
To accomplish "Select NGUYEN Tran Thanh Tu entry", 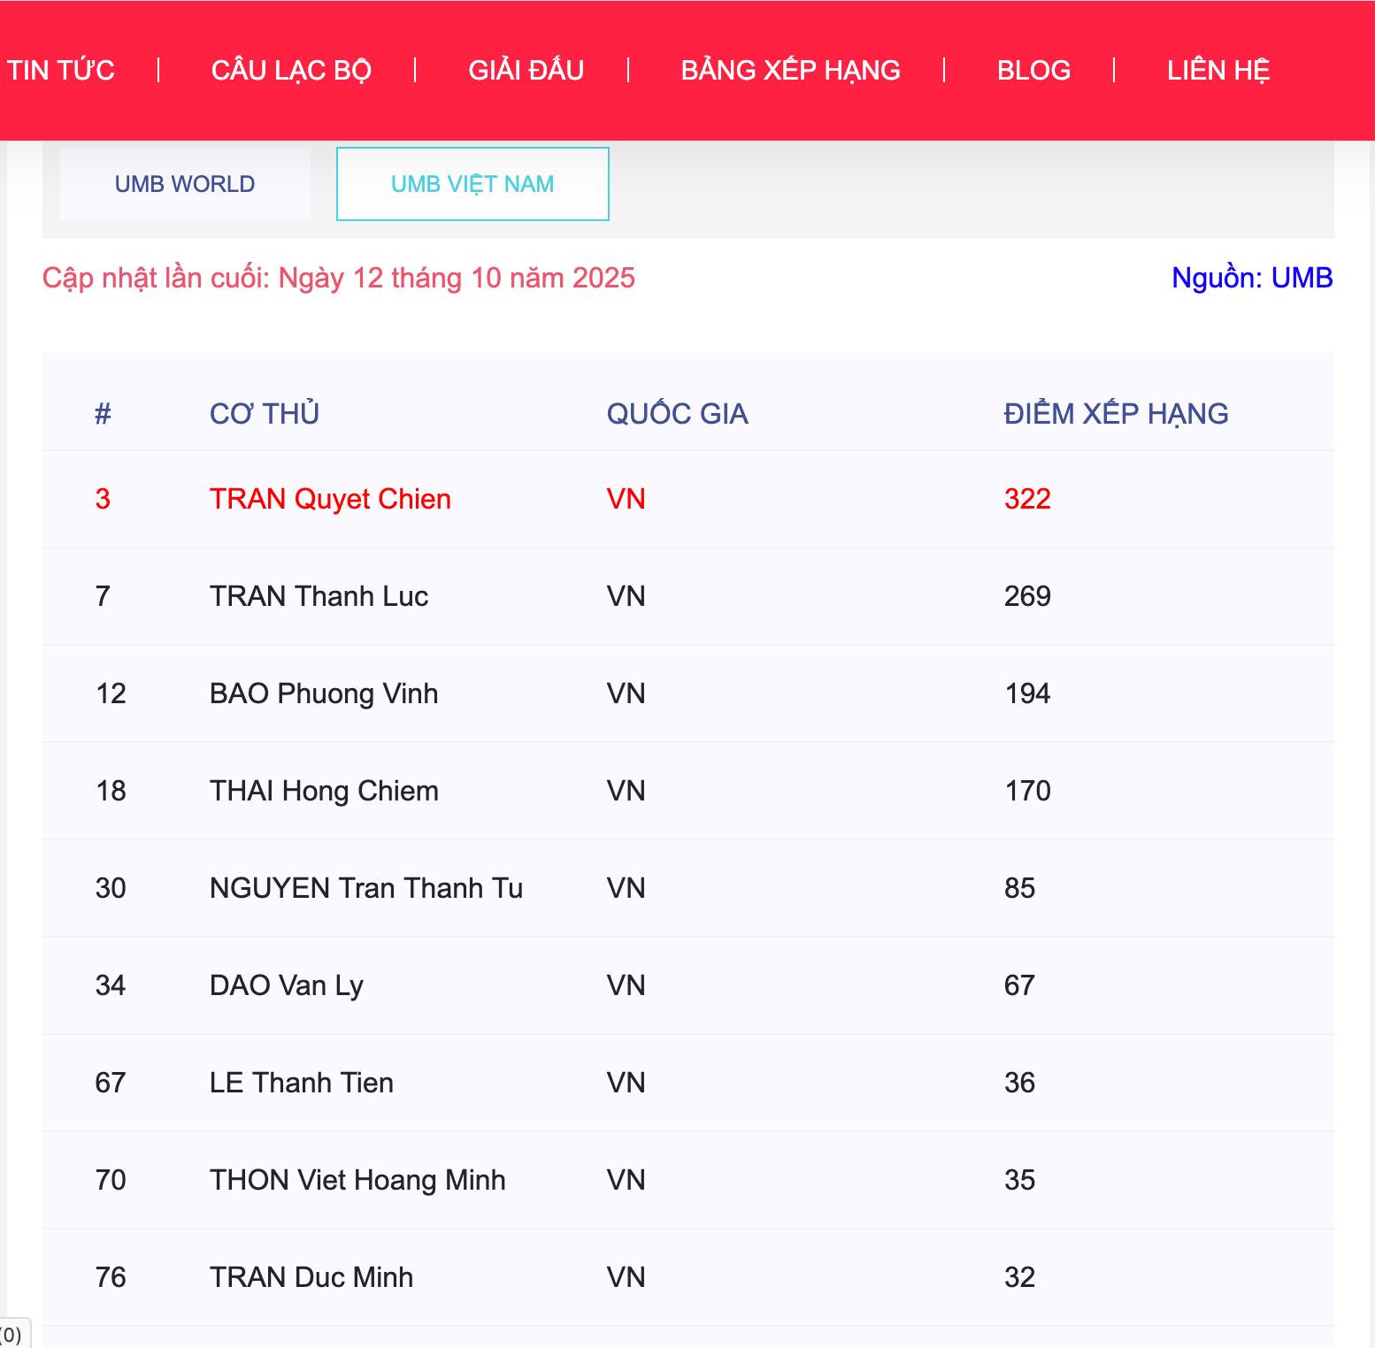I will click(x=365, y=888).
